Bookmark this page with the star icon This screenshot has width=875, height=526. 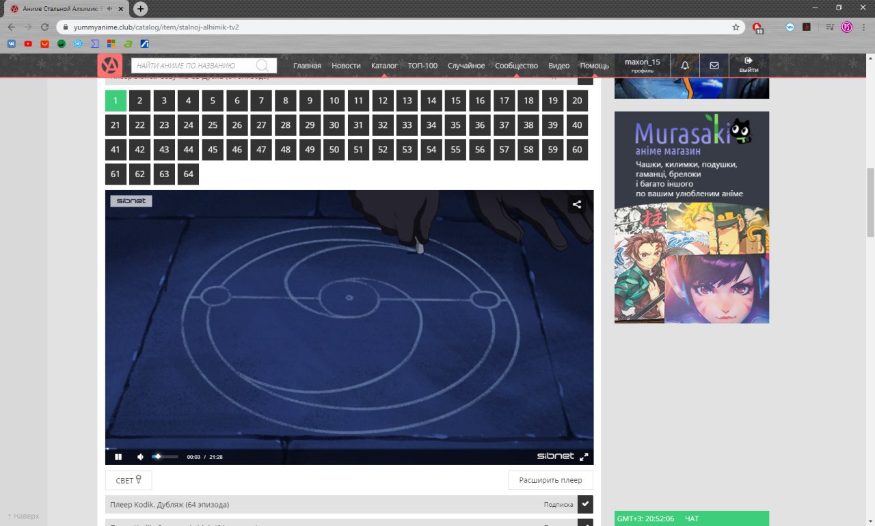[x=736, y=27]
